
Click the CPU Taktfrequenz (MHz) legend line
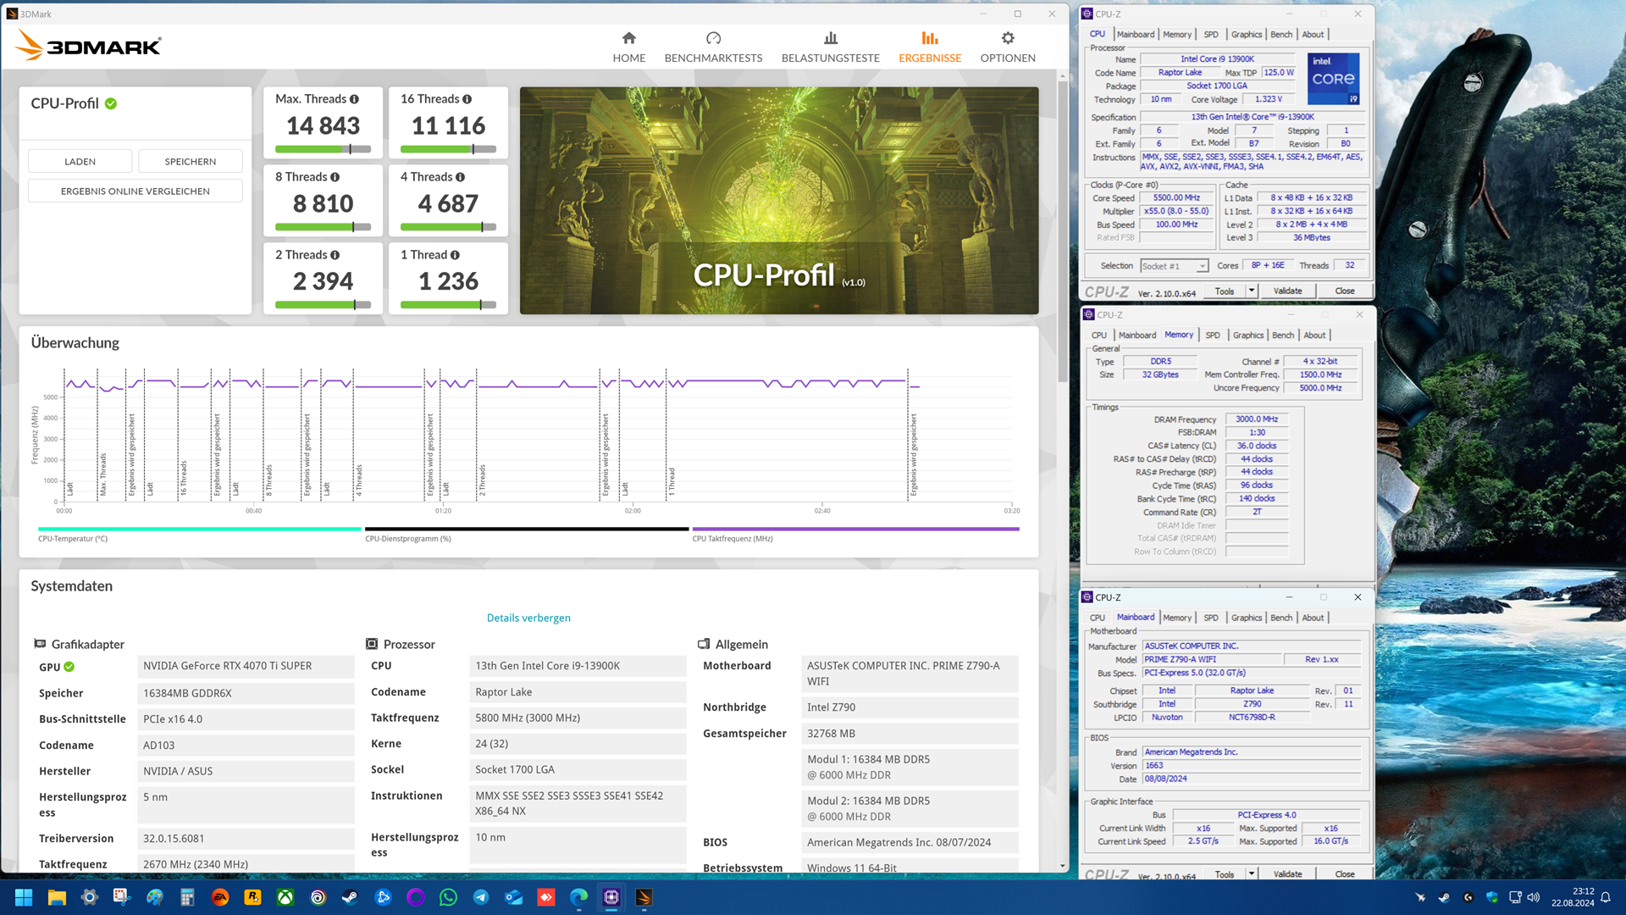point(855,529)
